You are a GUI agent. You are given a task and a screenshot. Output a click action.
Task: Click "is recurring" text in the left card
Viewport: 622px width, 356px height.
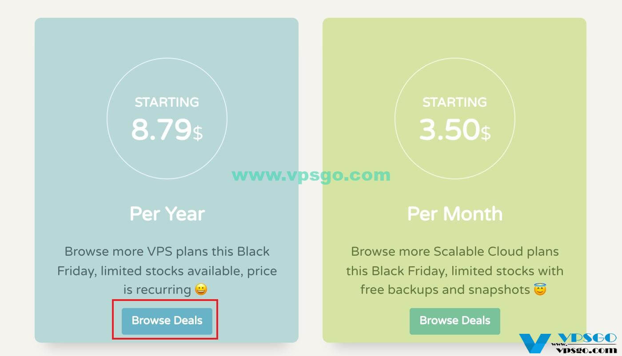tap(157, 290)
